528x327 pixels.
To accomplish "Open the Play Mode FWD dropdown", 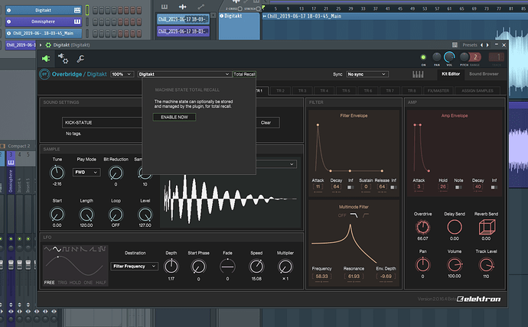I will pos(86,172).
